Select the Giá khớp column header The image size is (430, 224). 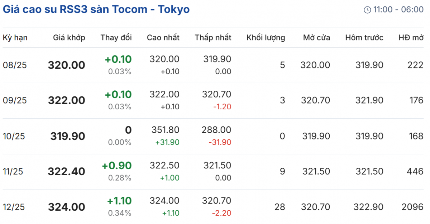point(69,38)
